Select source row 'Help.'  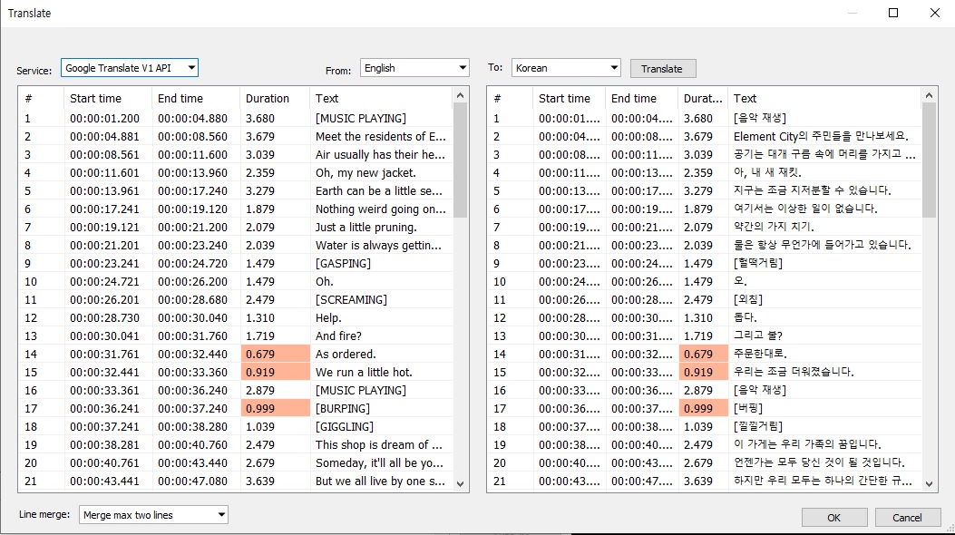236,317
